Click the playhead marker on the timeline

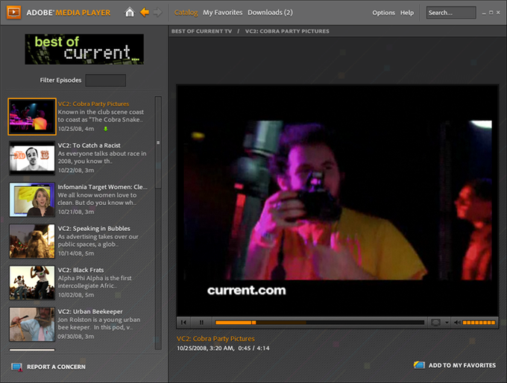(x=253, y=323)
